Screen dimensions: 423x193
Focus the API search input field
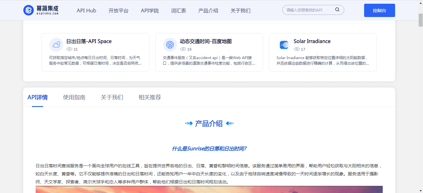tap(308, 10)
